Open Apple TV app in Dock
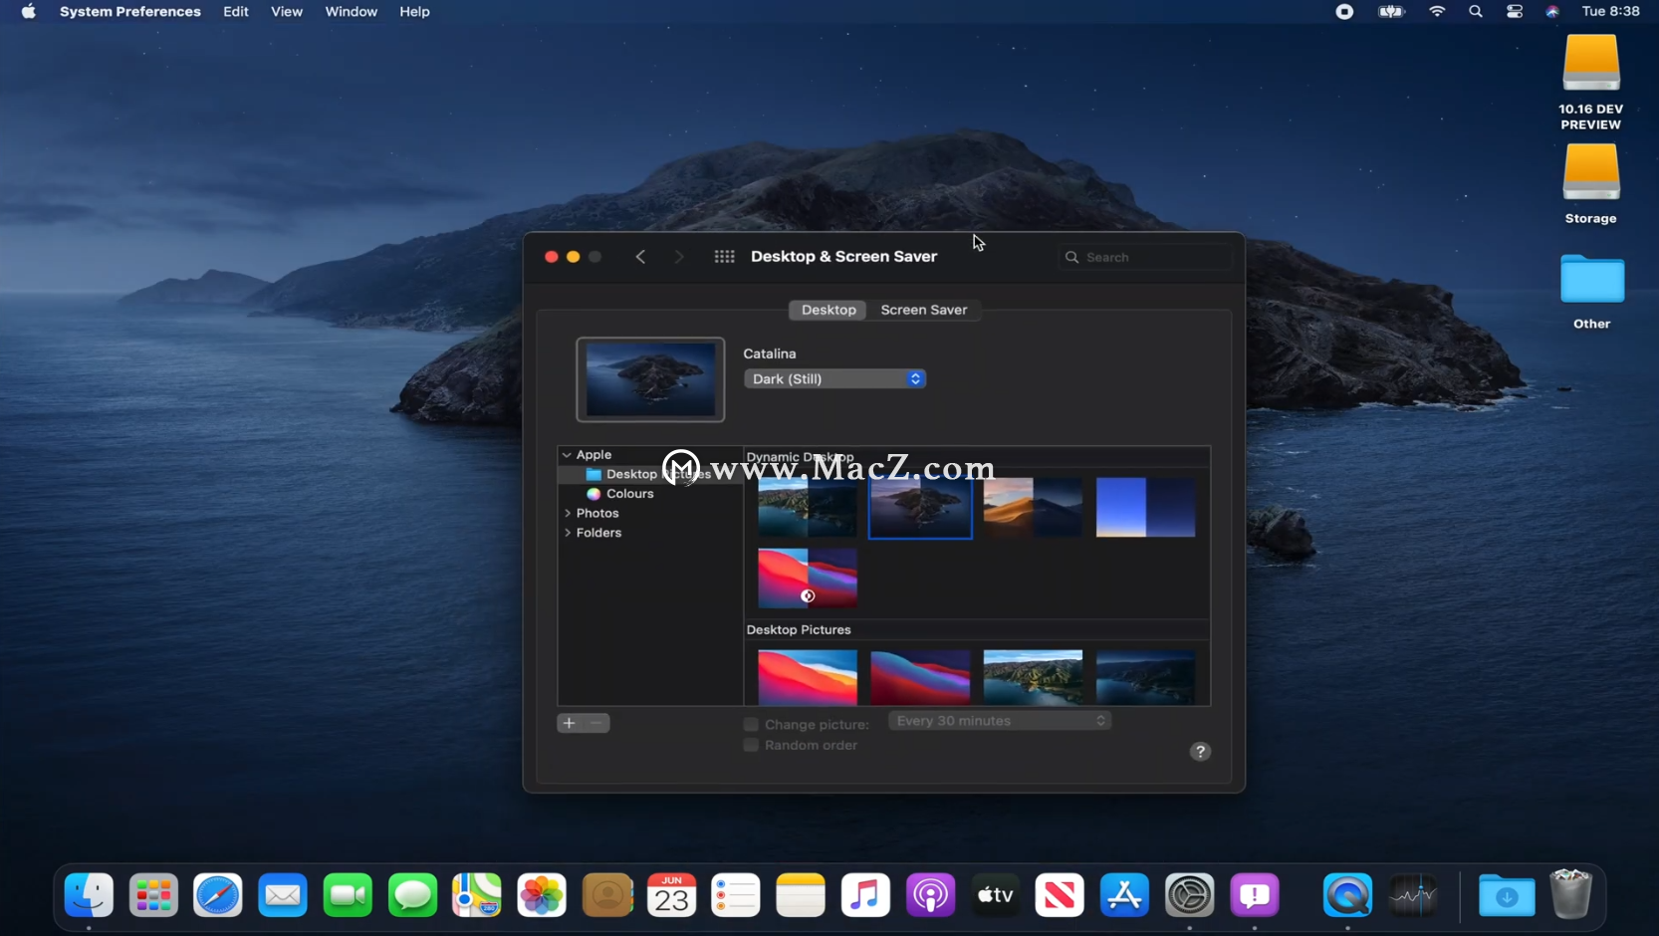Image resolution: width=1659 pixels, height=936 pixels. point(995,895)
